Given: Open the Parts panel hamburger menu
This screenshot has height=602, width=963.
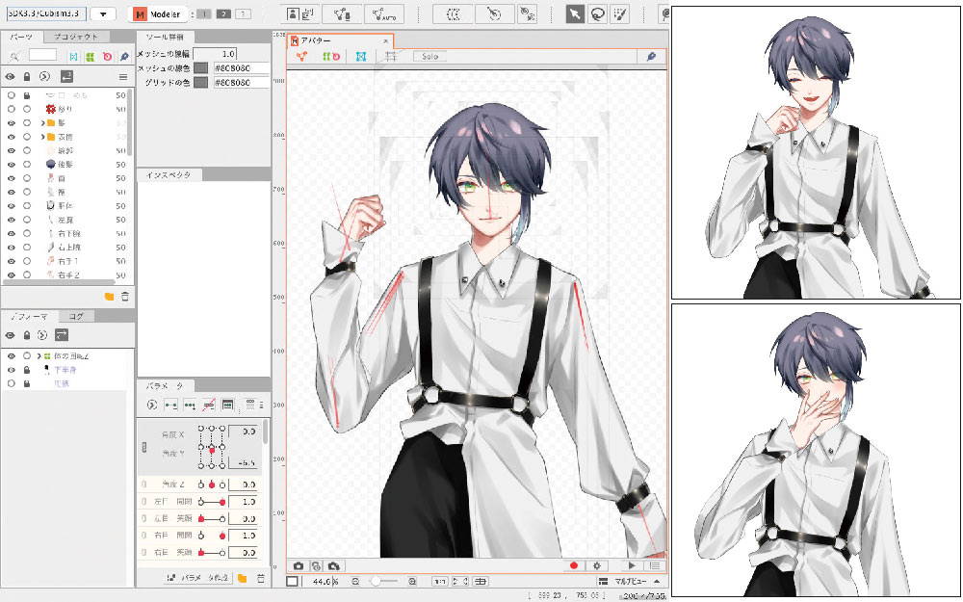Looking at the screenshot, I should (x=123, y=77).
